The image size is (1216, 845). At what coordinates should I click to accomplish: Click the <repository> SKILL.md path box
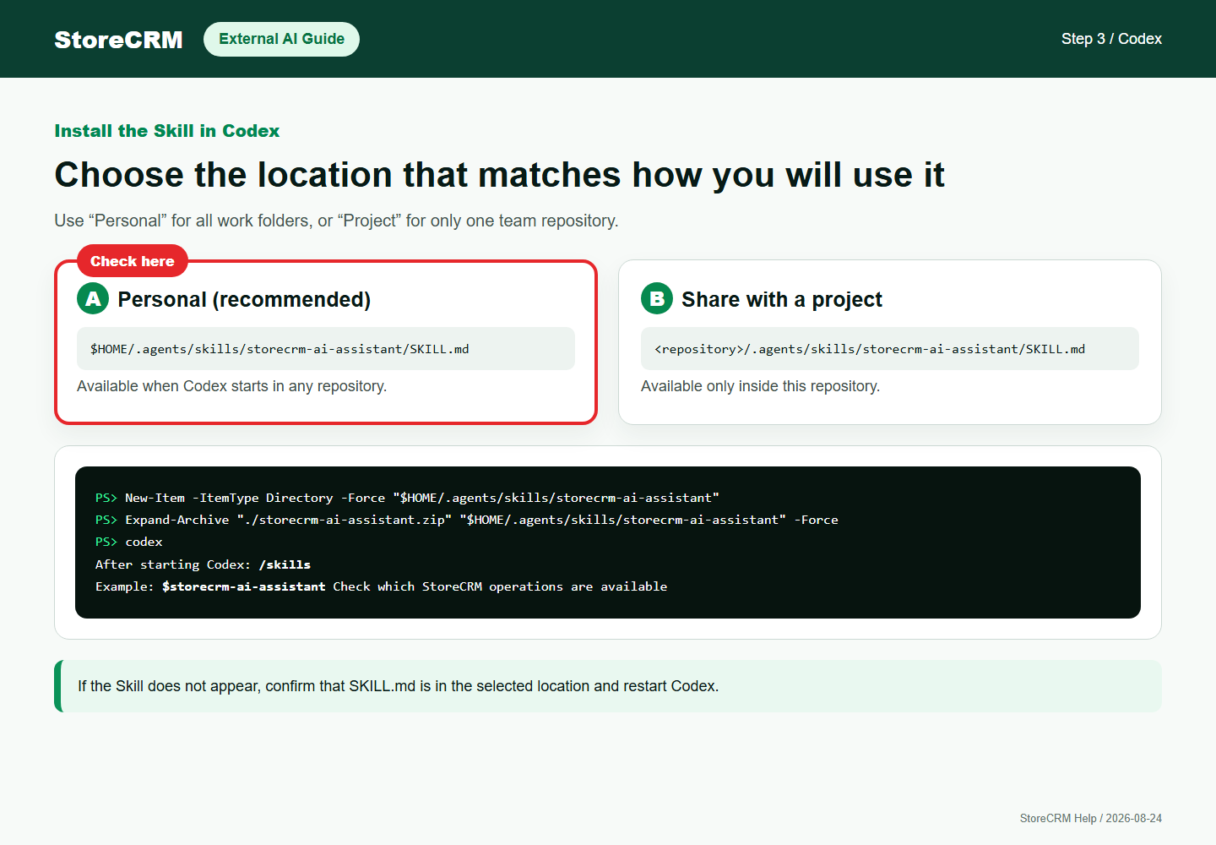point(890,348)
